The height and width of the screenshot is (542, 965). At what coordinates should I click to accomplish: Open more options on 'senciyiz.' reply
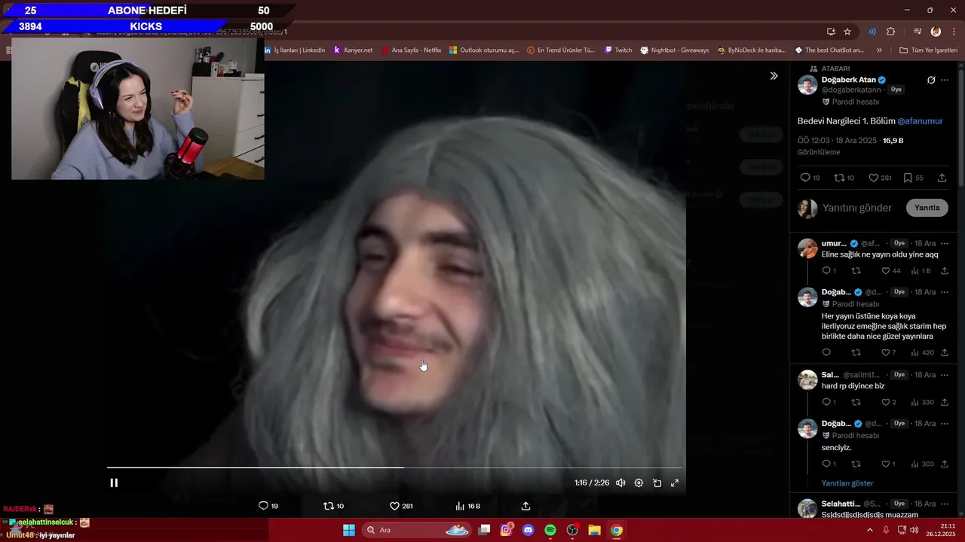pos(945,424)
